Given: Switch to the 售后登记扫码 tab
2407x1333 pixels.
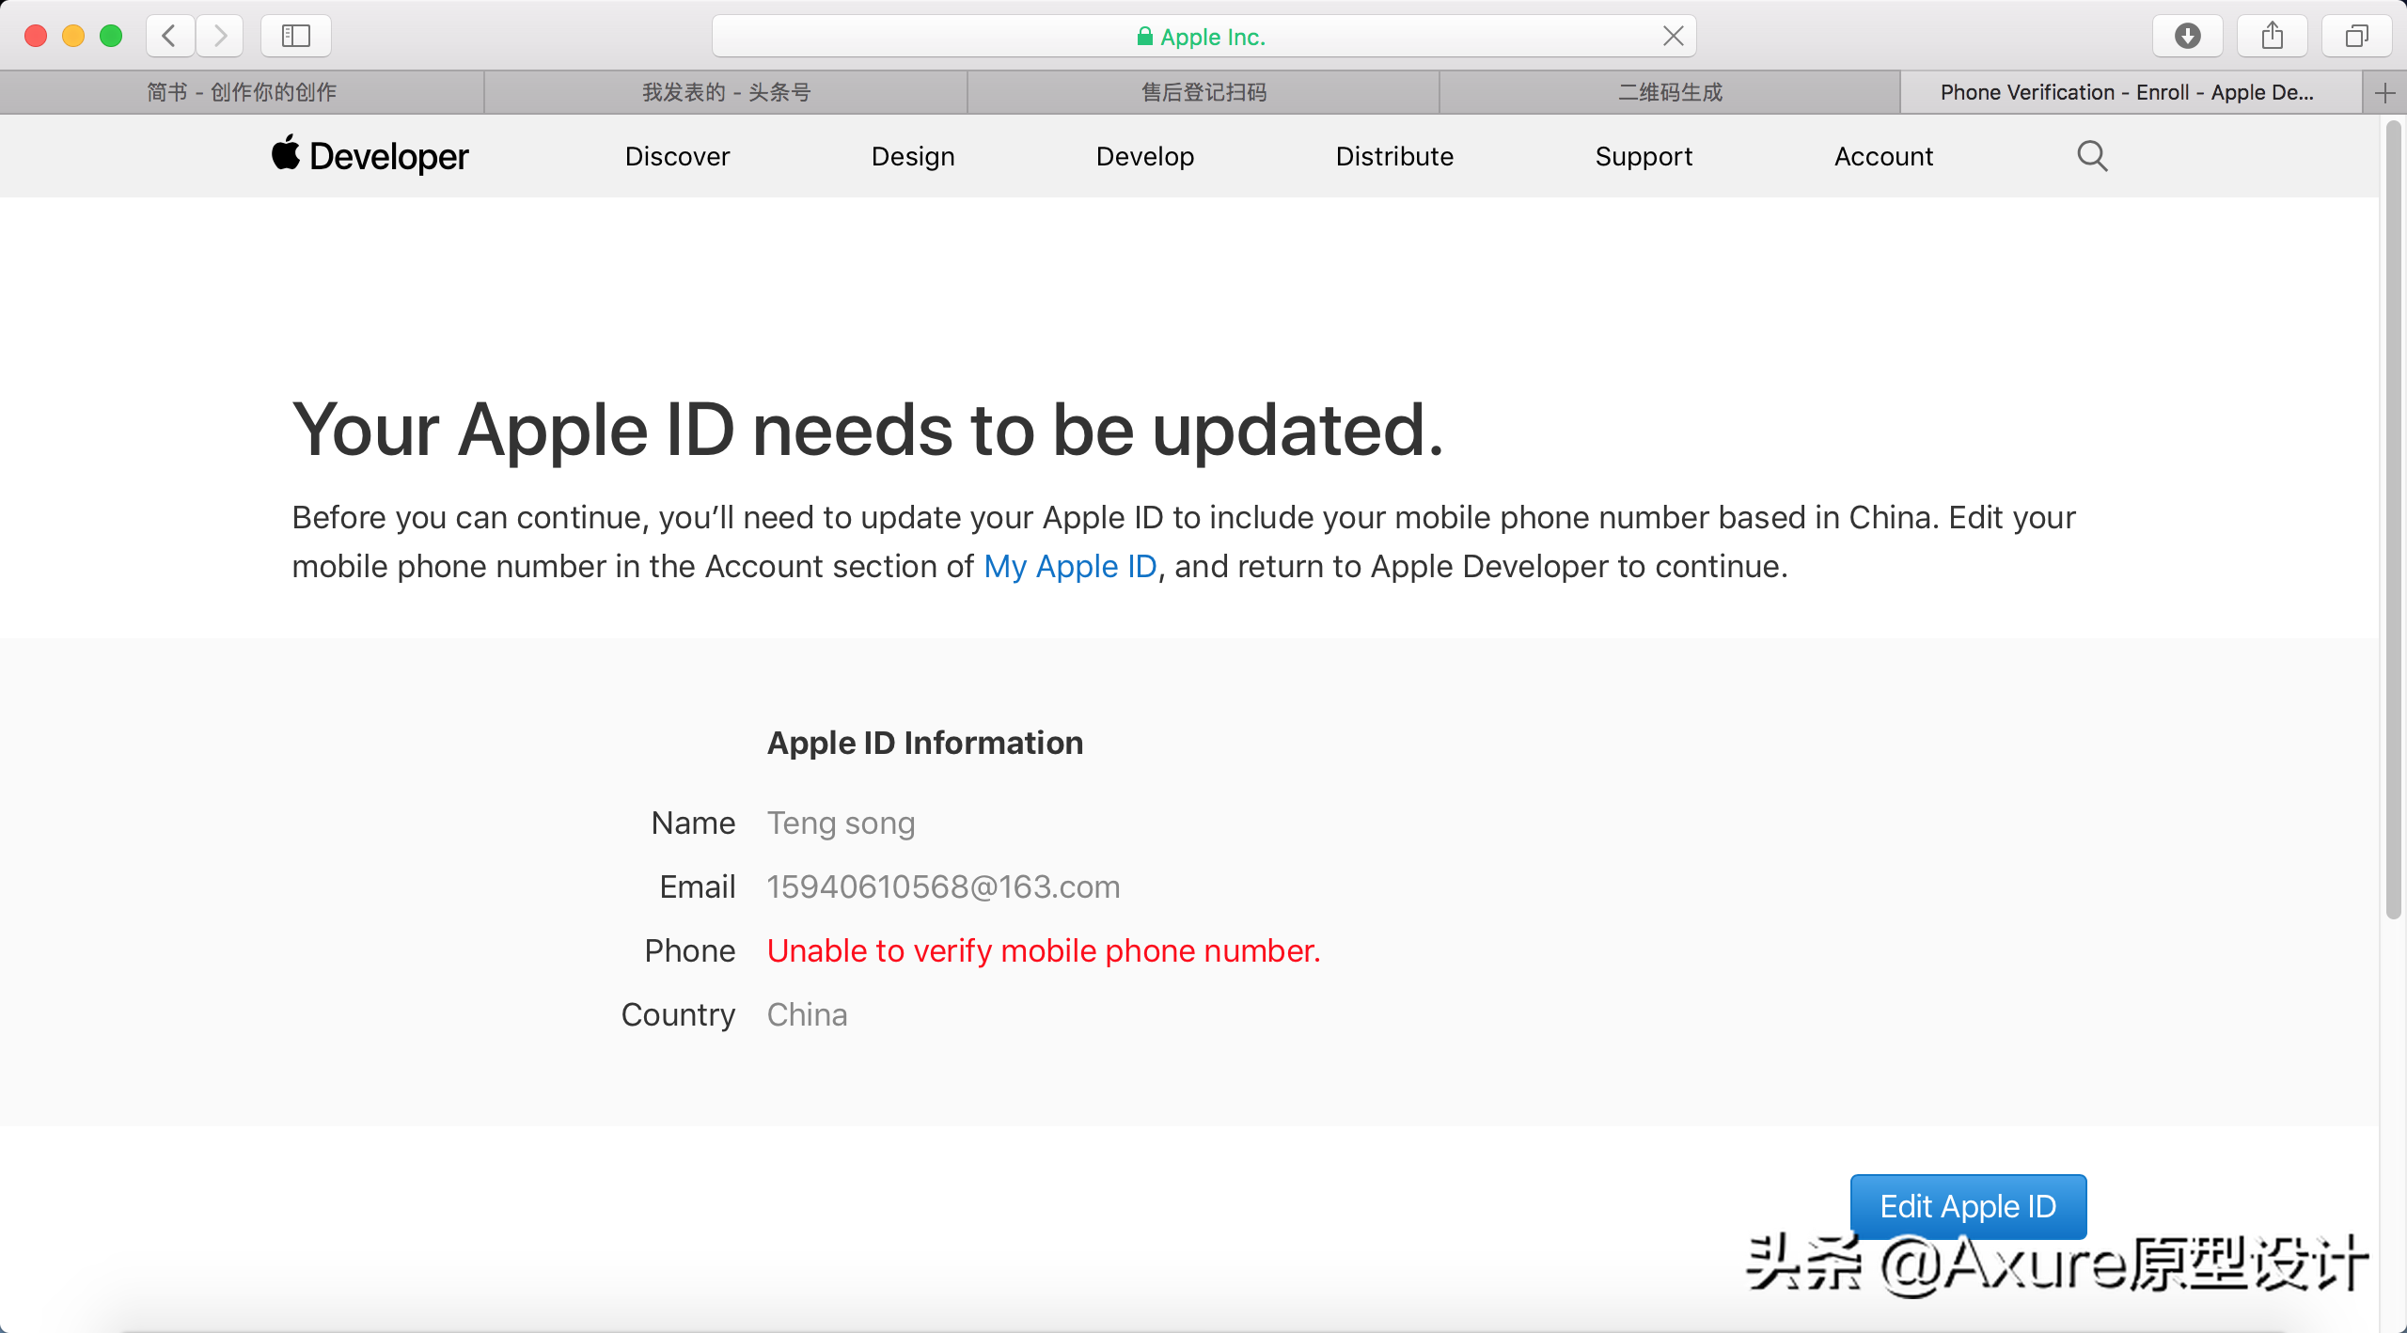Looking at the screenshot, I should pos(1203,92).
